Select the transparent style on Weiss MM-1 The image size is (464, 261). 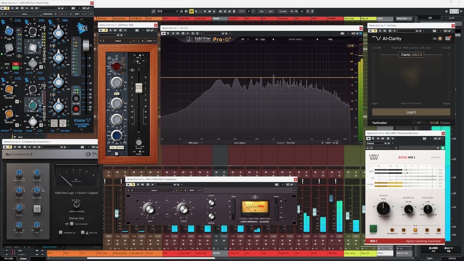(x=392, y=230)
